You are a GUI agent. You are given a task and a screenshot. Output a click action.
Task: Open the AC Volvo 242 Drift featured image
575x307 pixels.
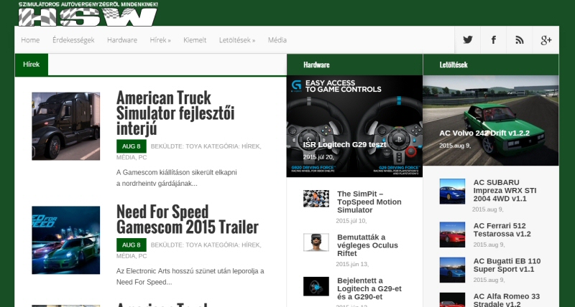pyautogui.click(x=491, y=121)
